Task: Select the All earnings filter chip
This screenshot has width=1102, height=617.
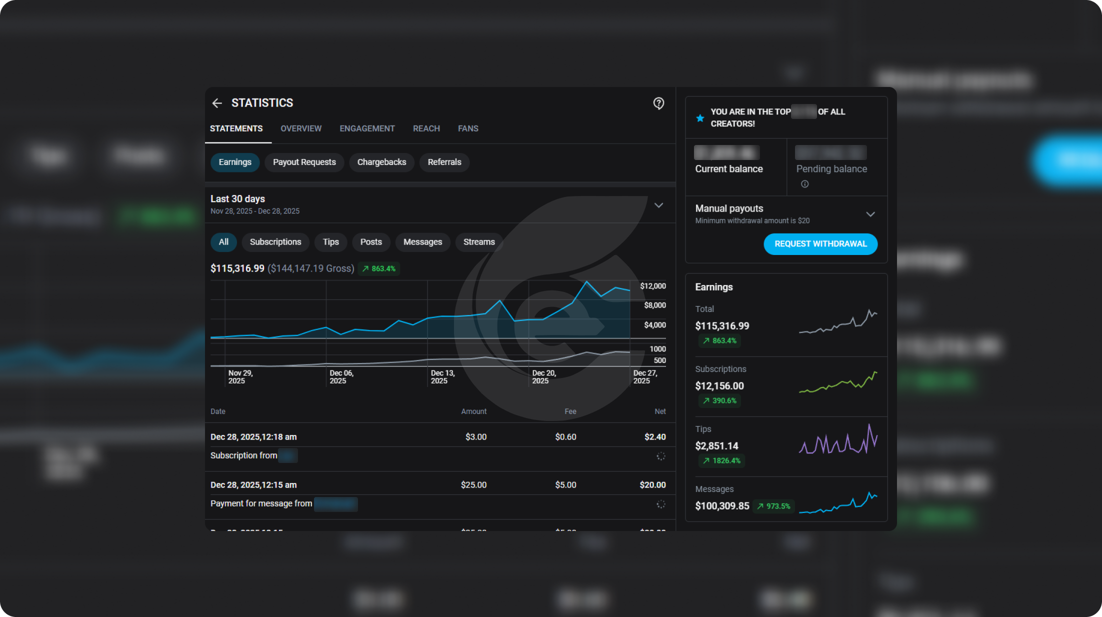Action: coord(223,242)
